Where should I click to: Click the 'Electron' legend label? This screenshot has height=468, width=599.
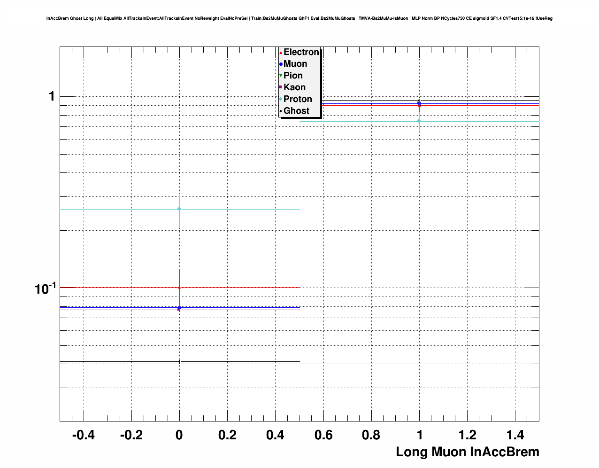(301, 52)
